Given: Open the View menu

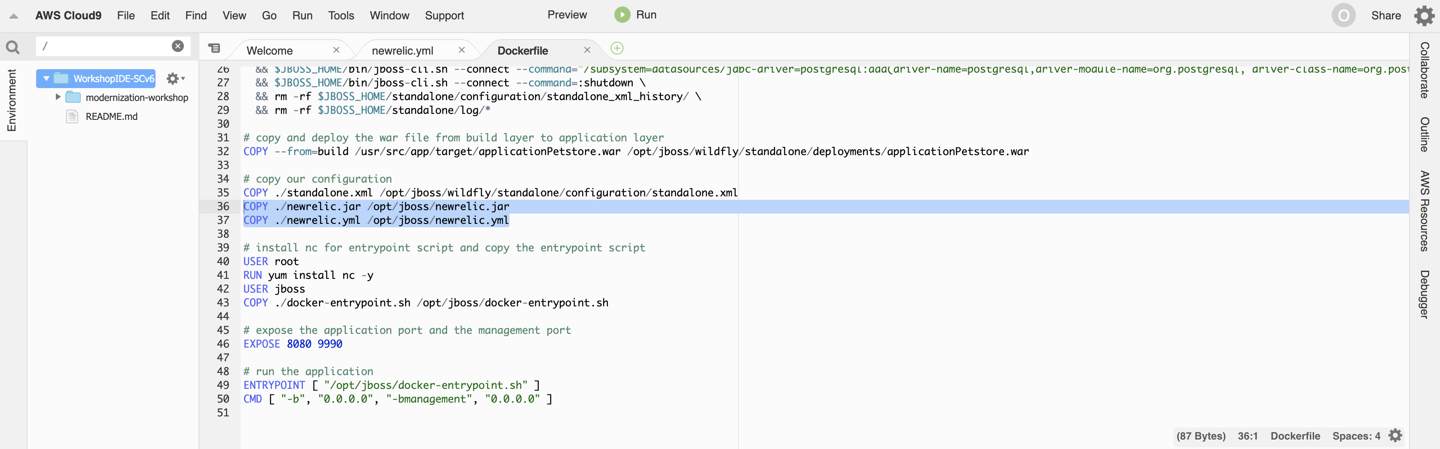Looking at the screenshot, I should point(234,15).
